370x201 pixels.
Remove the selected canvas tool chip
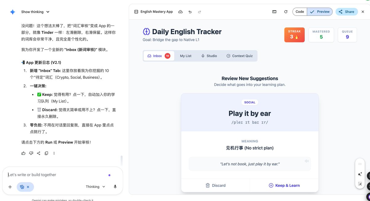(x=28, y=187)
